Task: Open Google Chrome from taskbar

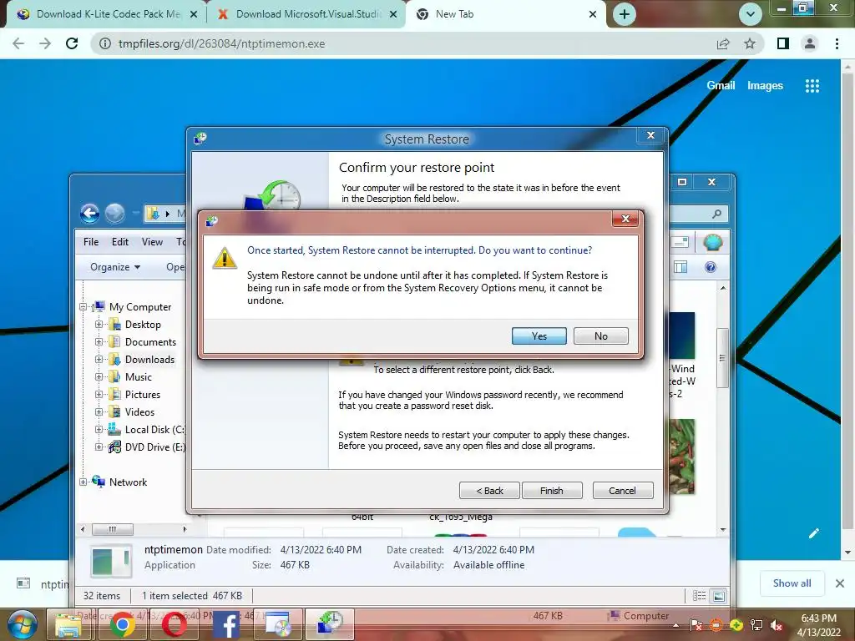Action: [122, 624]
